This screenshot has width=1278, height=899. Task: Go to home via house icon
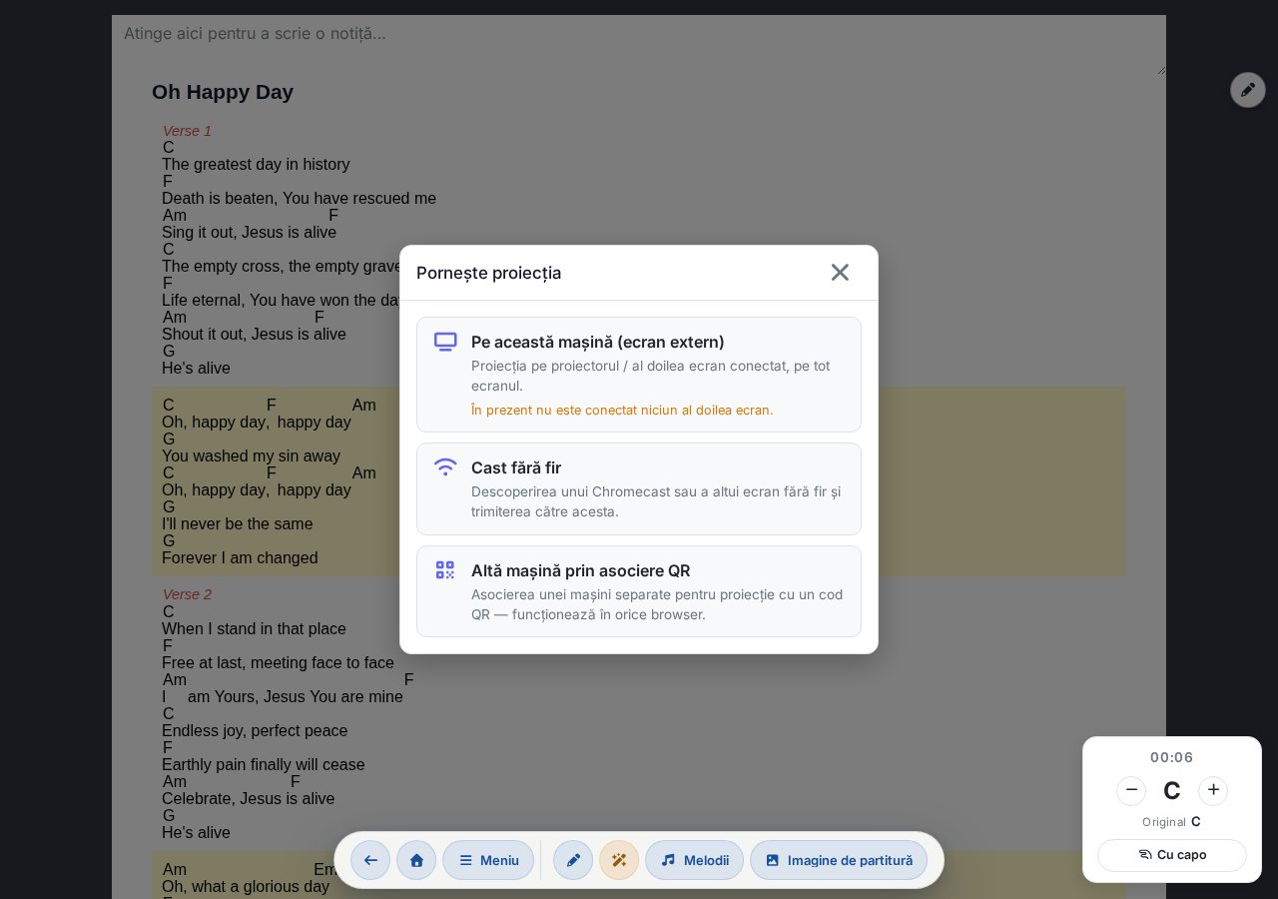click(416, 860)
